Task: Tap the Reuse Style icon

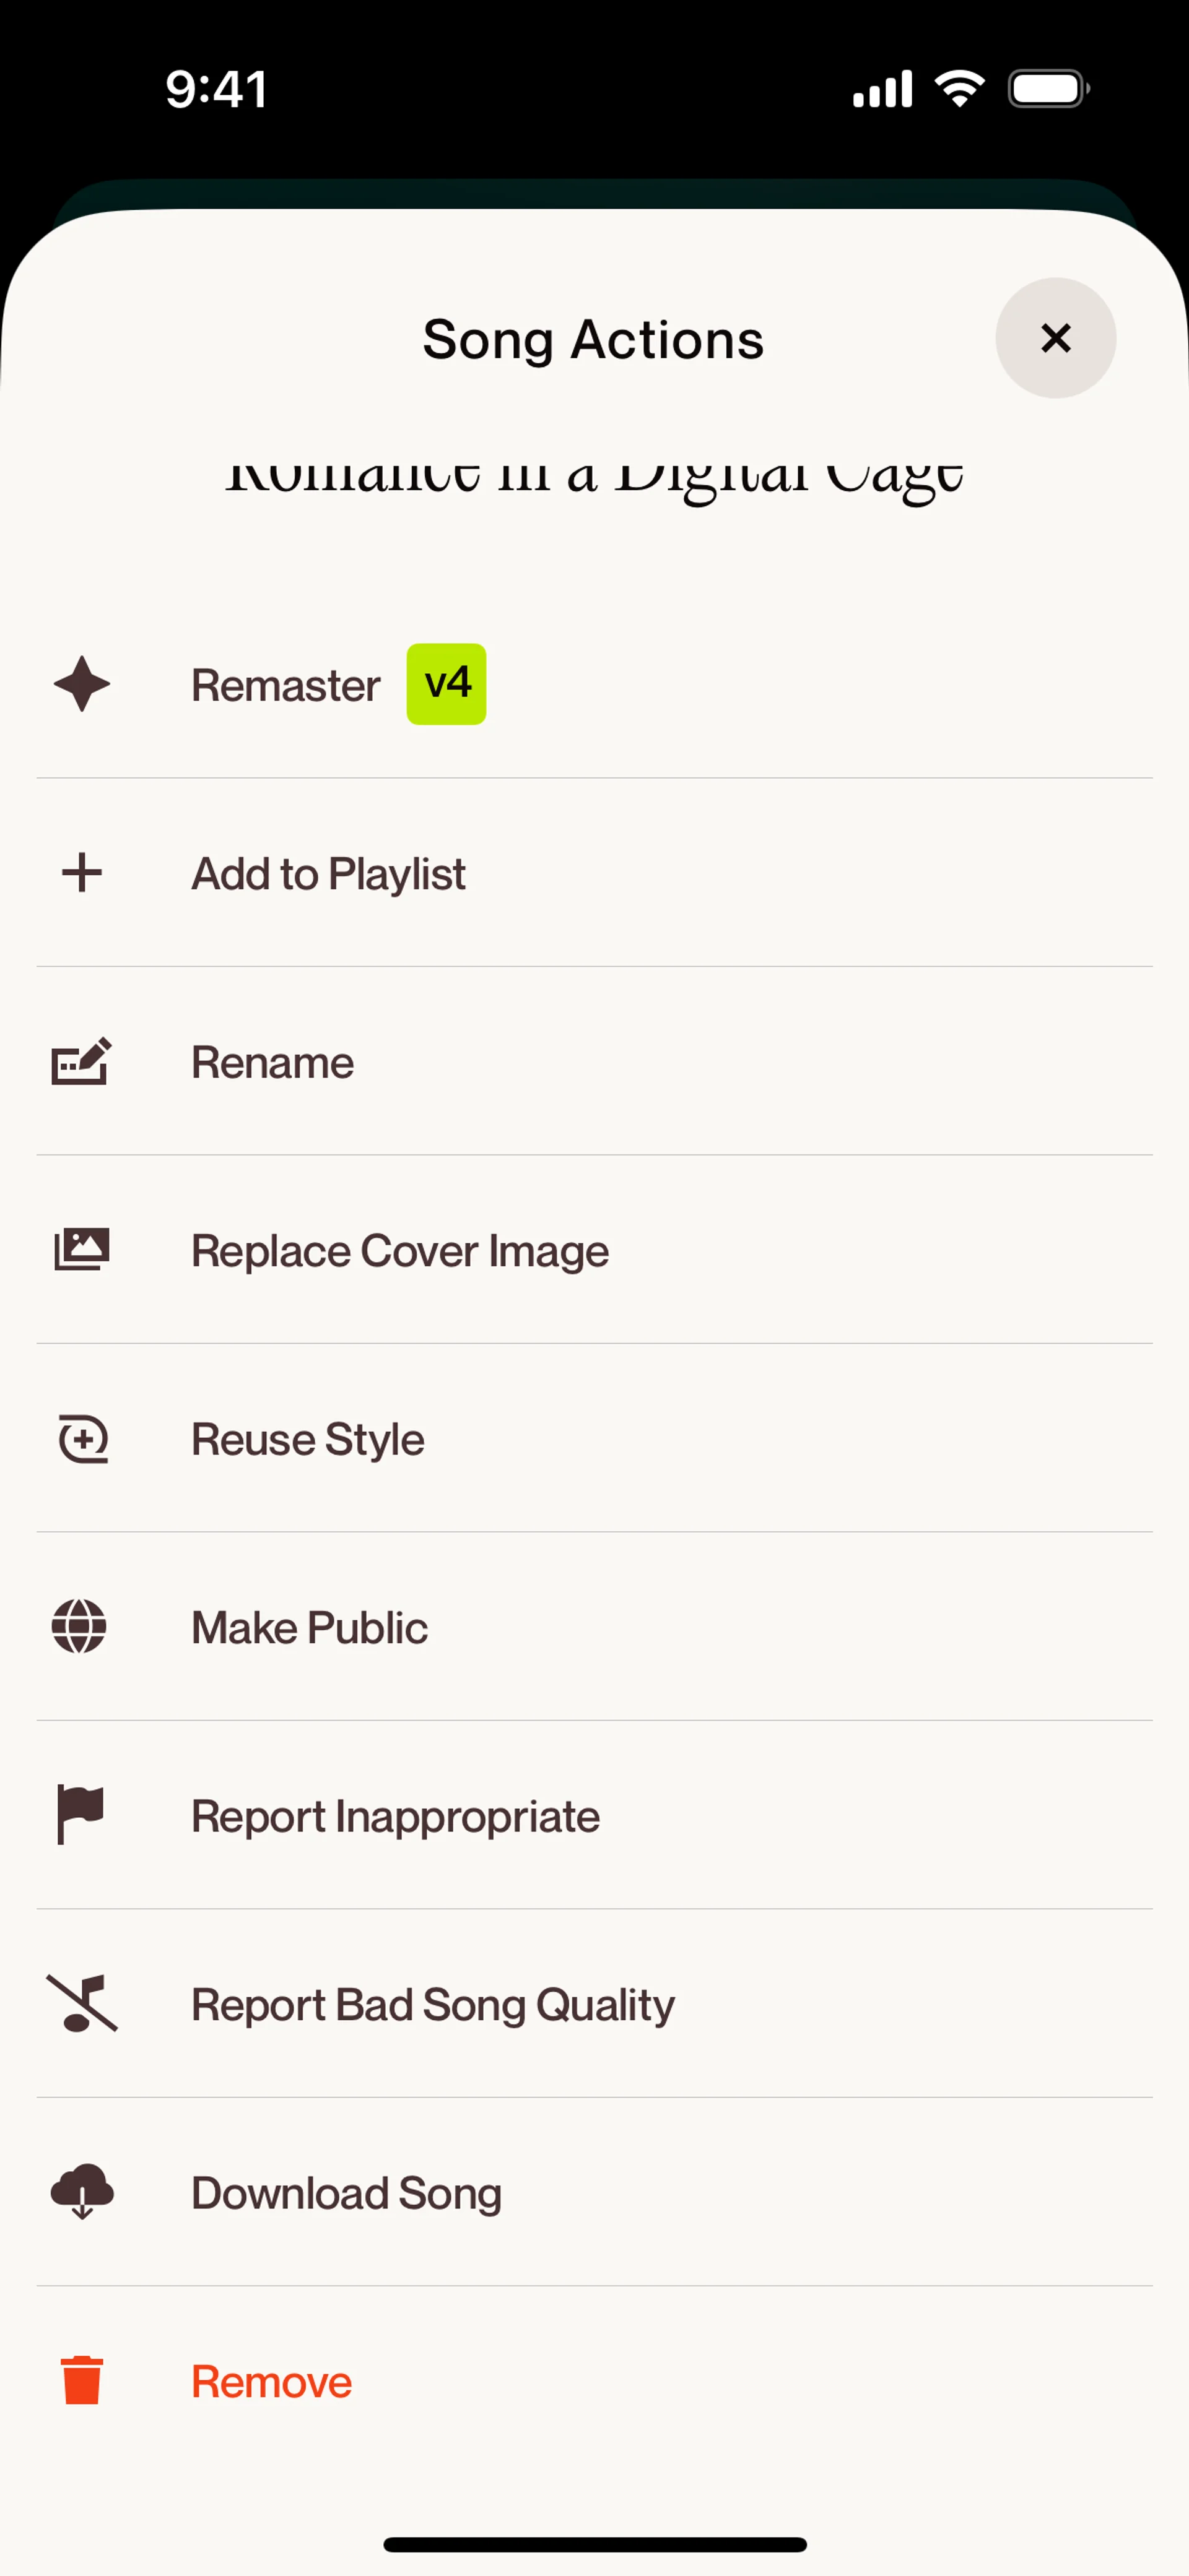Action: pos(82,1439)
